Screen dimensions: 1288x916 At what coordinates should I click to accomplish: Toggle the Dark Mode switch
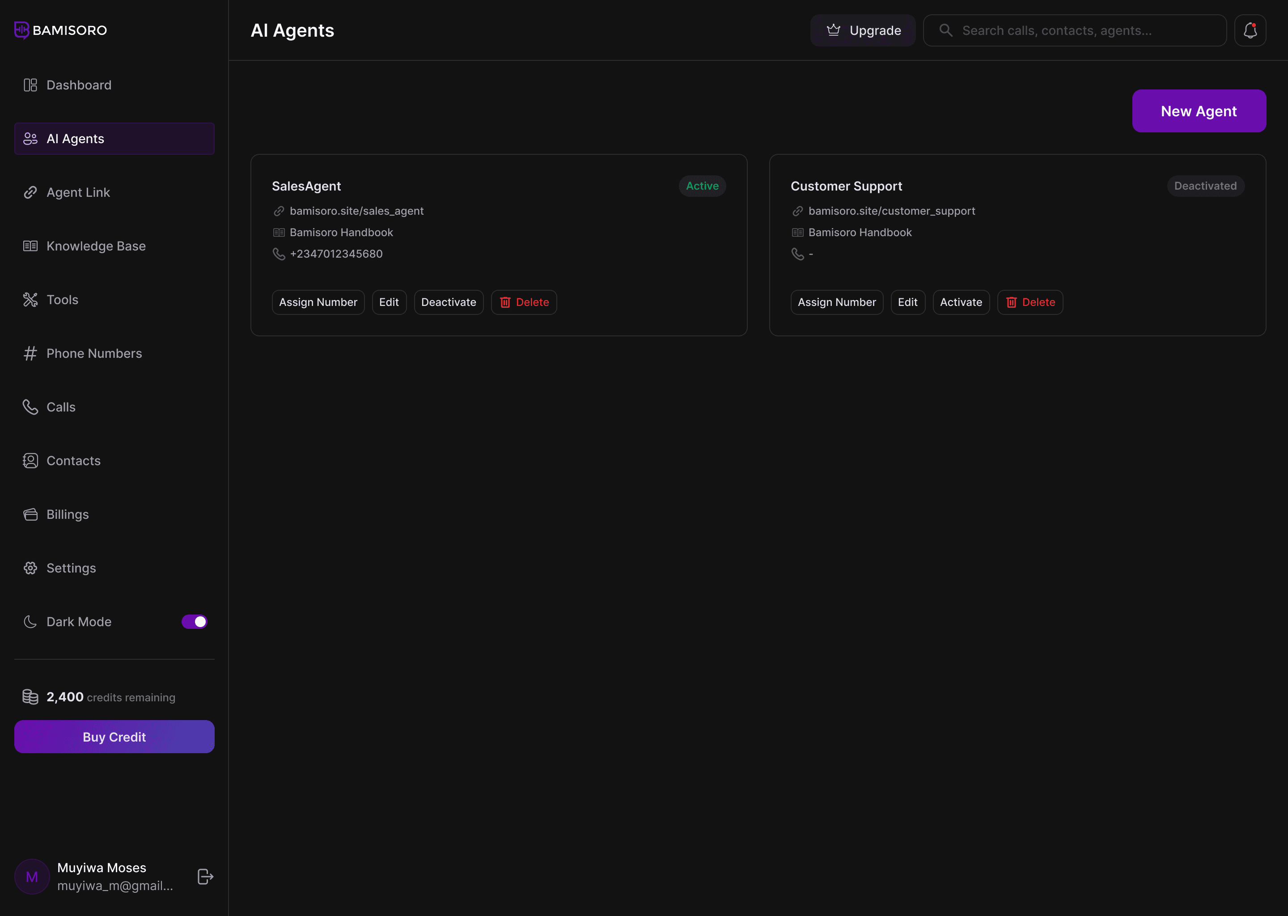click(194, 622)
